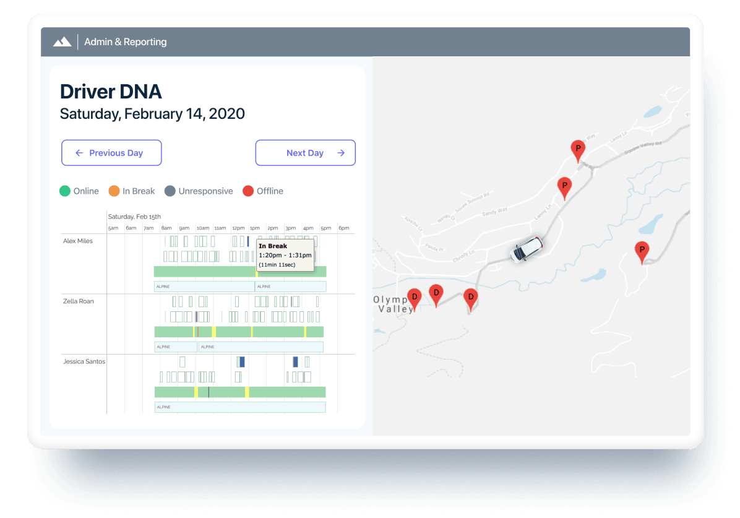
Task: Click the right arrow in the Next Day button
Action: pos(341,153)
